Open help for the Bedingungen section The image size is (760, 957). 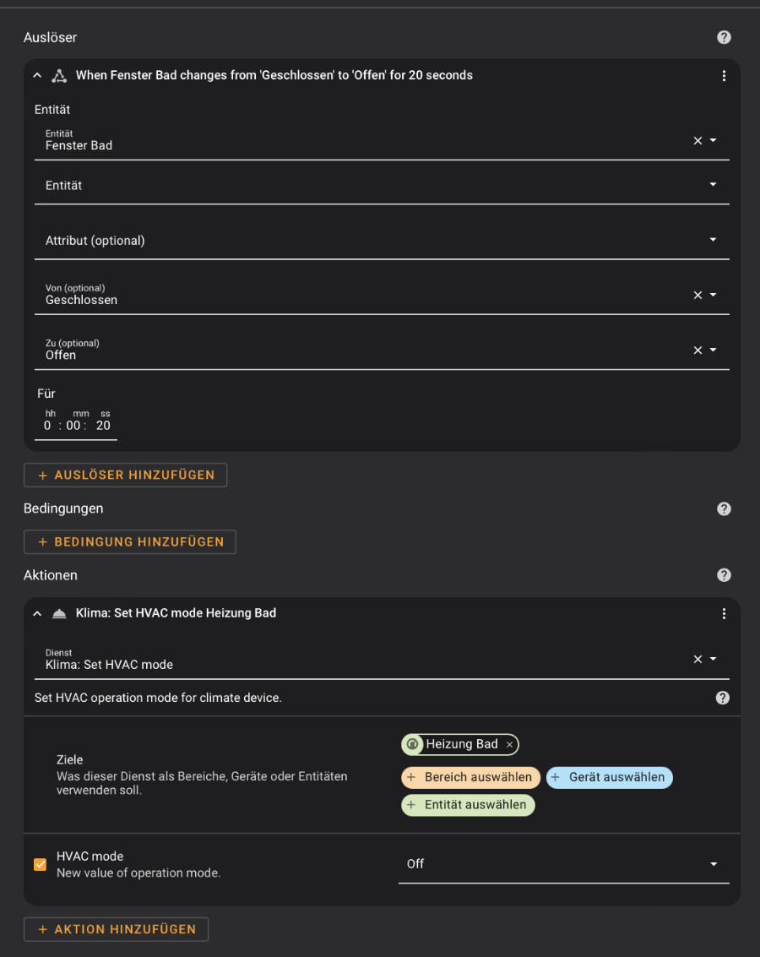click(x=724, y=508)
